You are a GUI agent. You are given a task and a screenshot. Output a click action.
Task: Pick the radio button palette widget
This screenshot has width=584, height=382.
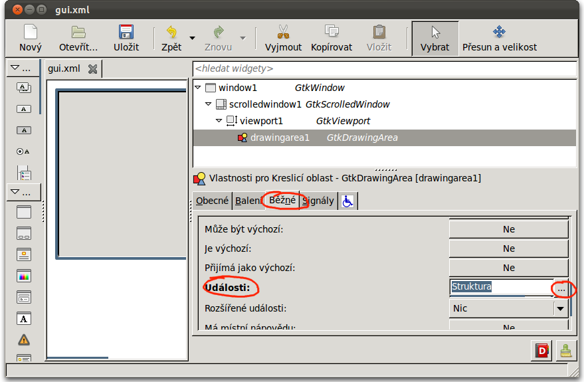click(23, 151)
